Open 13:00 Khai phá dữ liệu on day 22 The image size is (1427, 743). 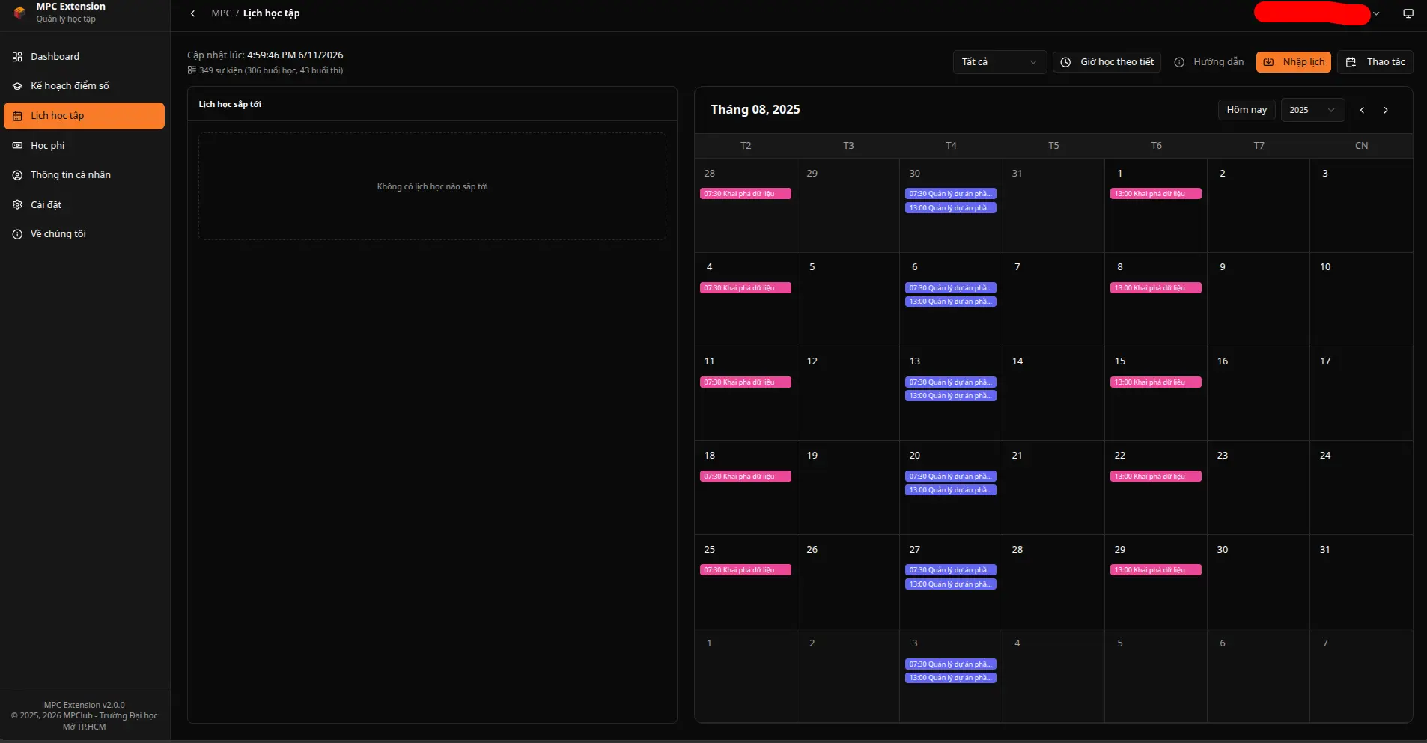[x=1155, y=477]
